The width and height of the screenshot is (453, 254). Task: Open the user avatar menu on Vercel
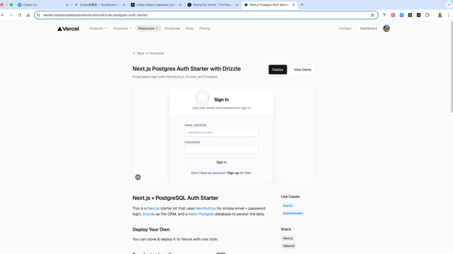(x=386, y=28)
